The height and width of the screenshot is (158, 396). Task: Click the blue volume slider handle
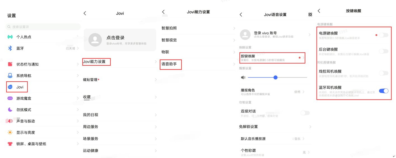point(275,77)
